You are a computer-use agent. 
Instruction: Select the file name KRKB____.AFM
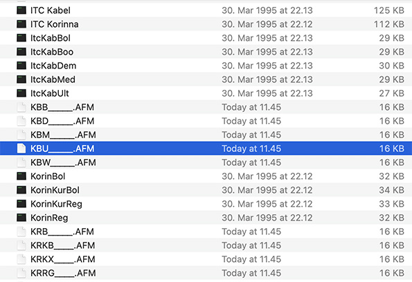point(62,245)
